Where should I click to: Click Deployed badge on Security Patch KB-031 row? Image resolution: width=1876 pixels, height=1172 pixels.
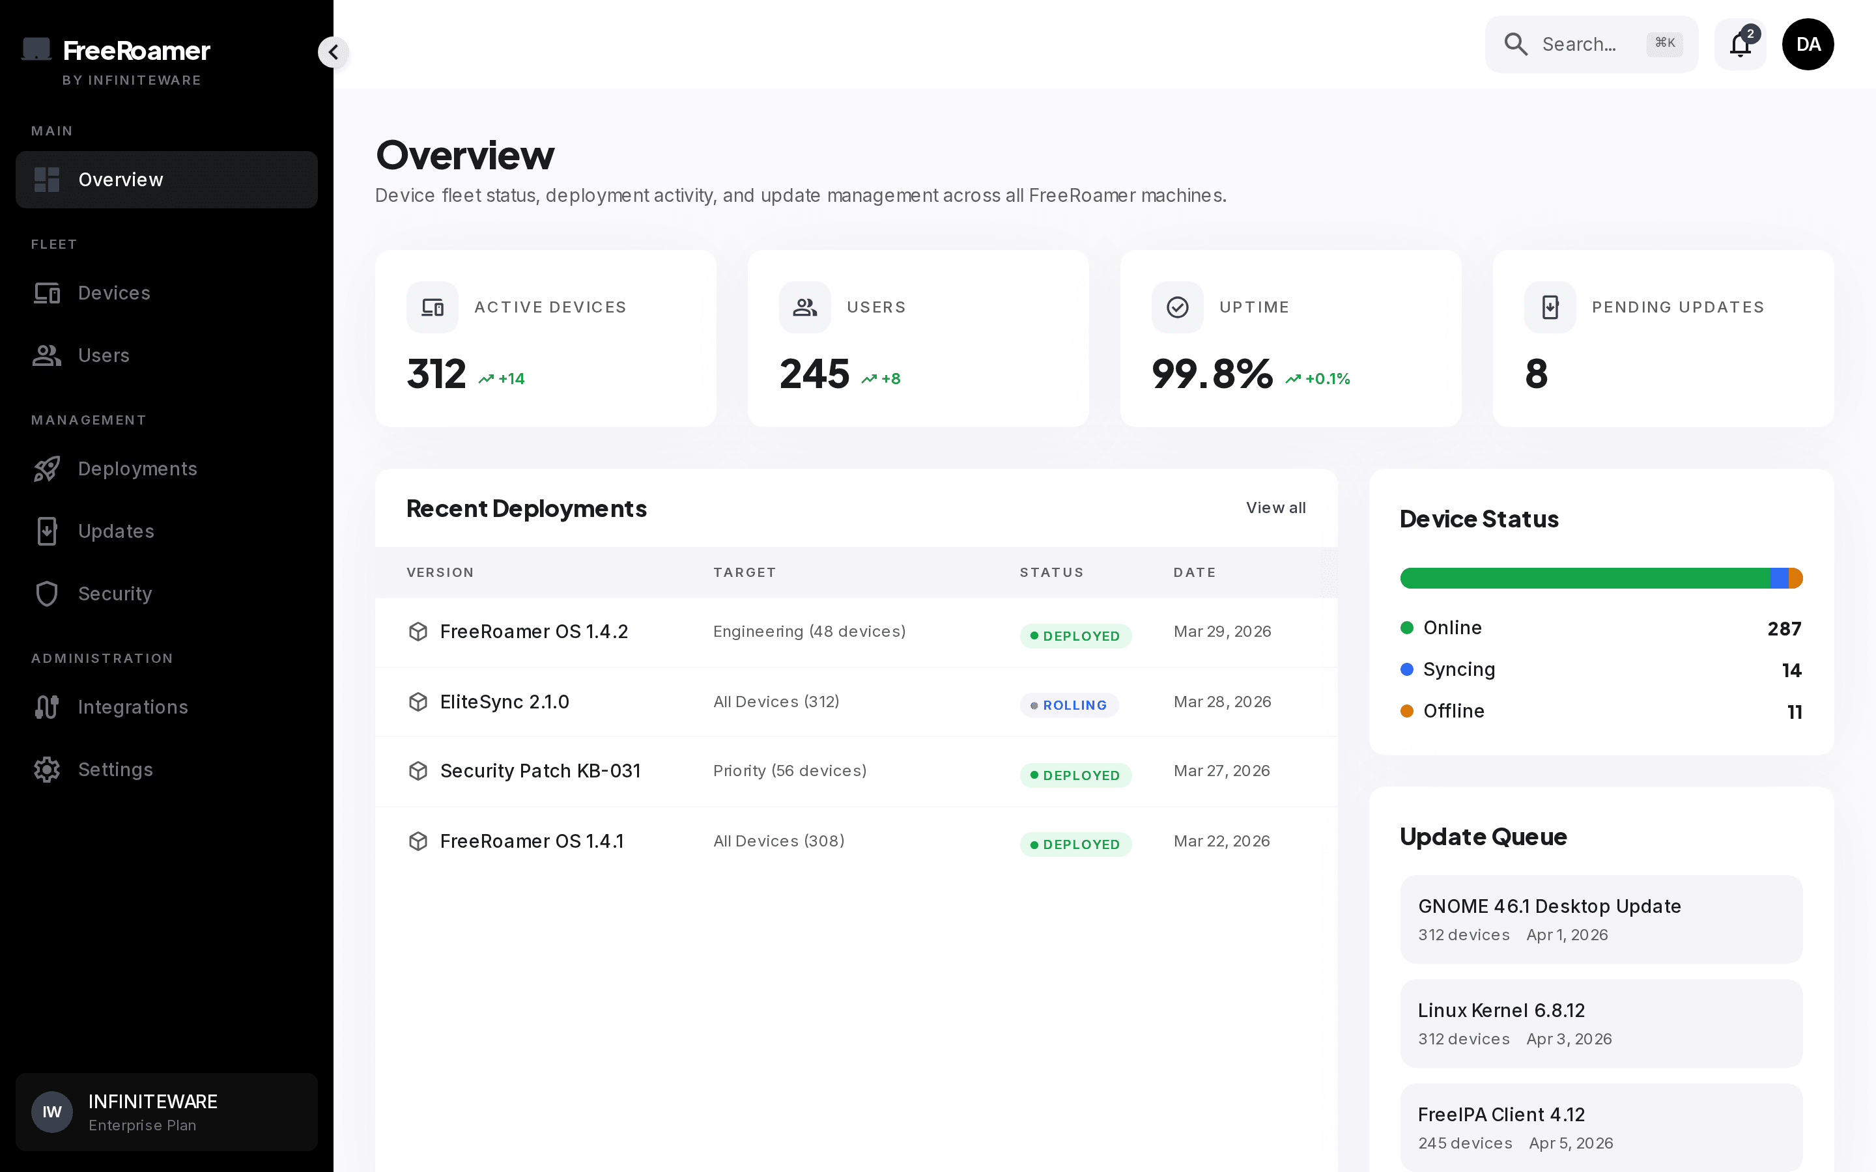pyautogui.click(x=1075, y=775)
